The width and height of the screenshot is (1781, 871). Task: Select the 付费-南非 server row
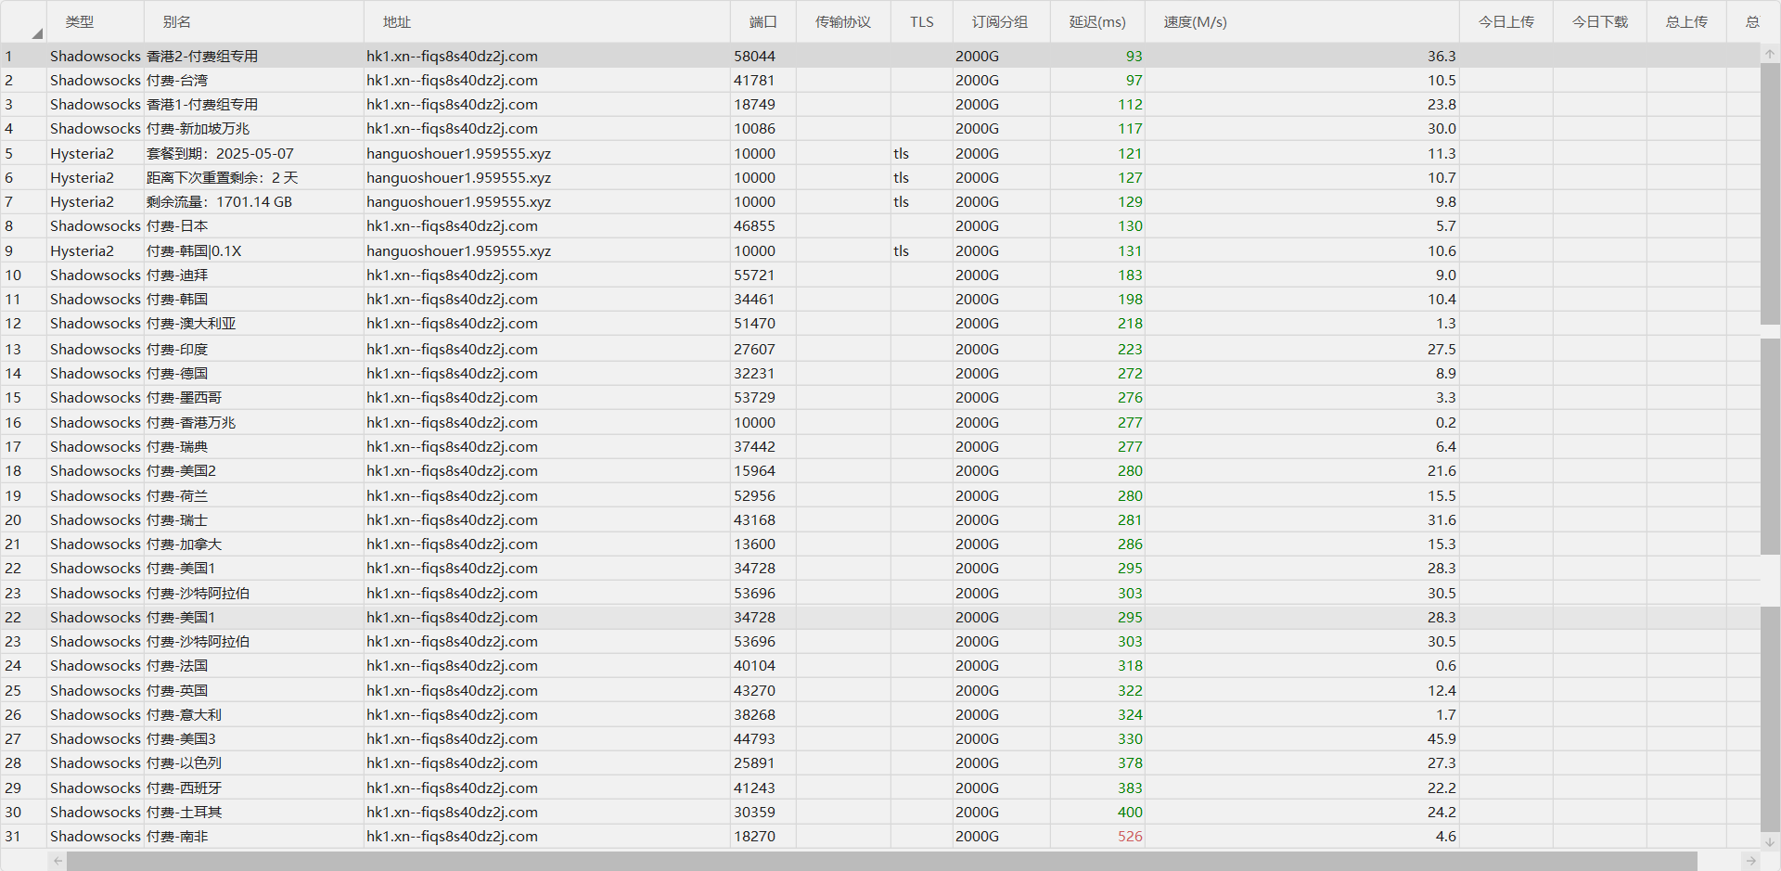tap(879, 836)
